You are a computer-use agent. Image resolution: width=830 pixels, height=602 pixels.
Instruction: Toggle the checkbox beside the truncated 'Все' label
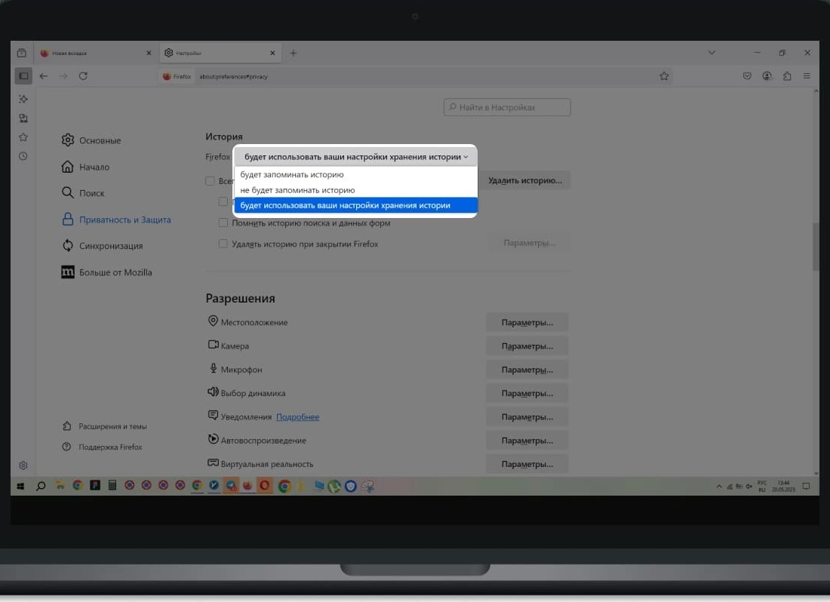[x=211, y=181]
